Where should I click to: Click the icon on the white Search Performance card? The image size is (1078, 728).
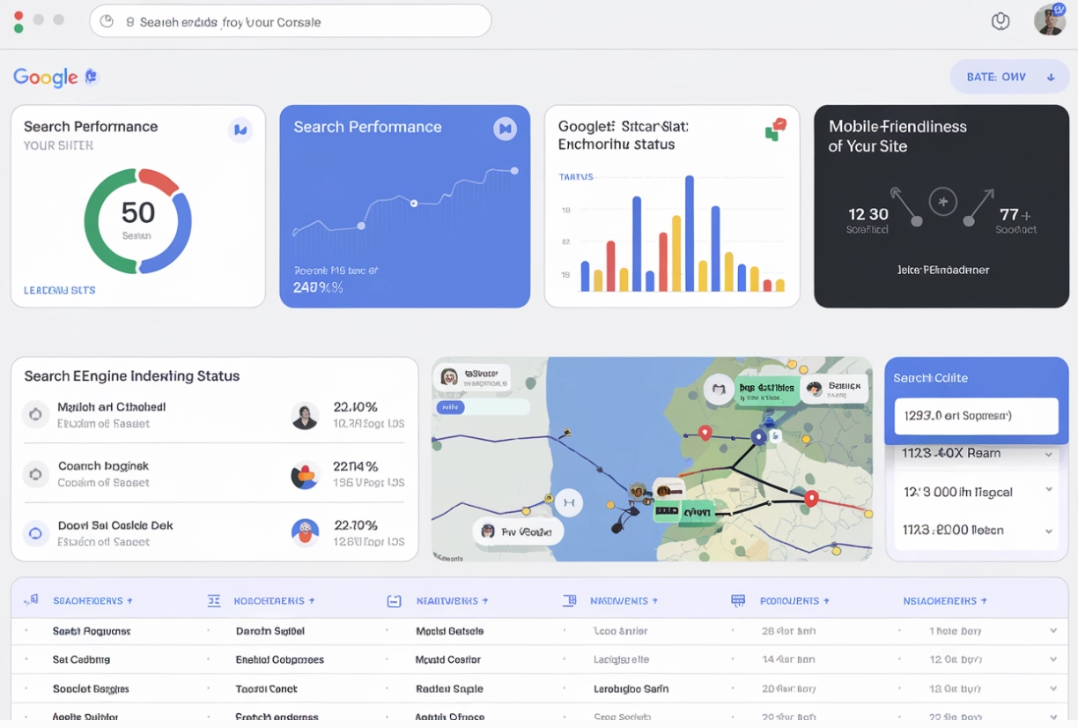click(x=240, y=130)
